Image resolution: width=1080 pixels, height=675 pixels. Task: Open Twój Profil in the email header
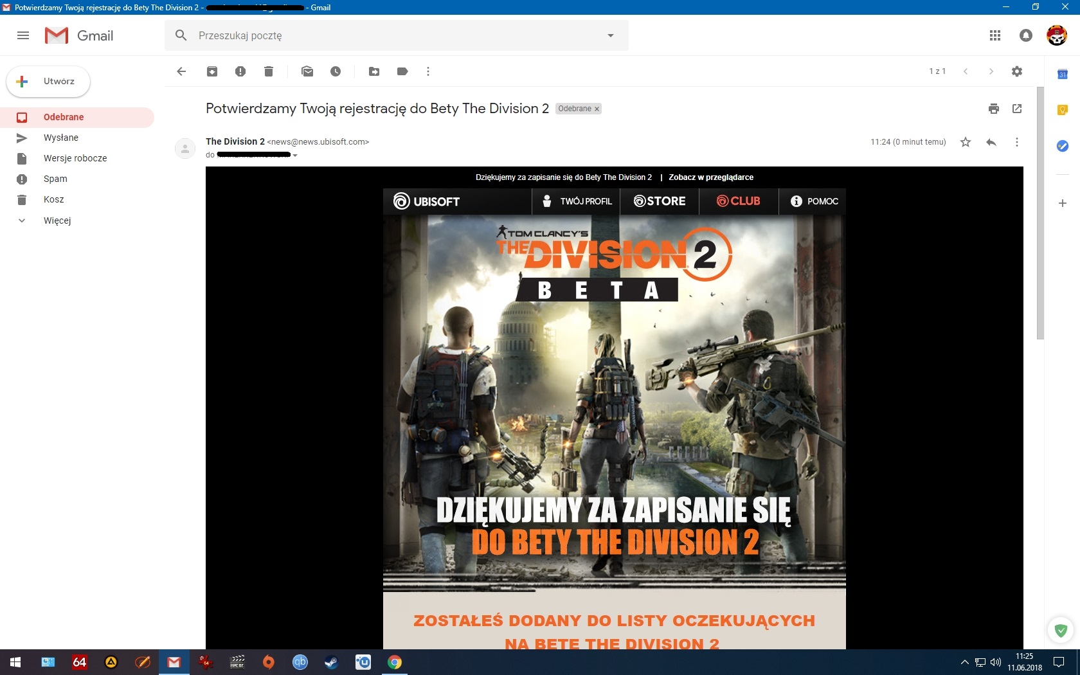[577, 201]
